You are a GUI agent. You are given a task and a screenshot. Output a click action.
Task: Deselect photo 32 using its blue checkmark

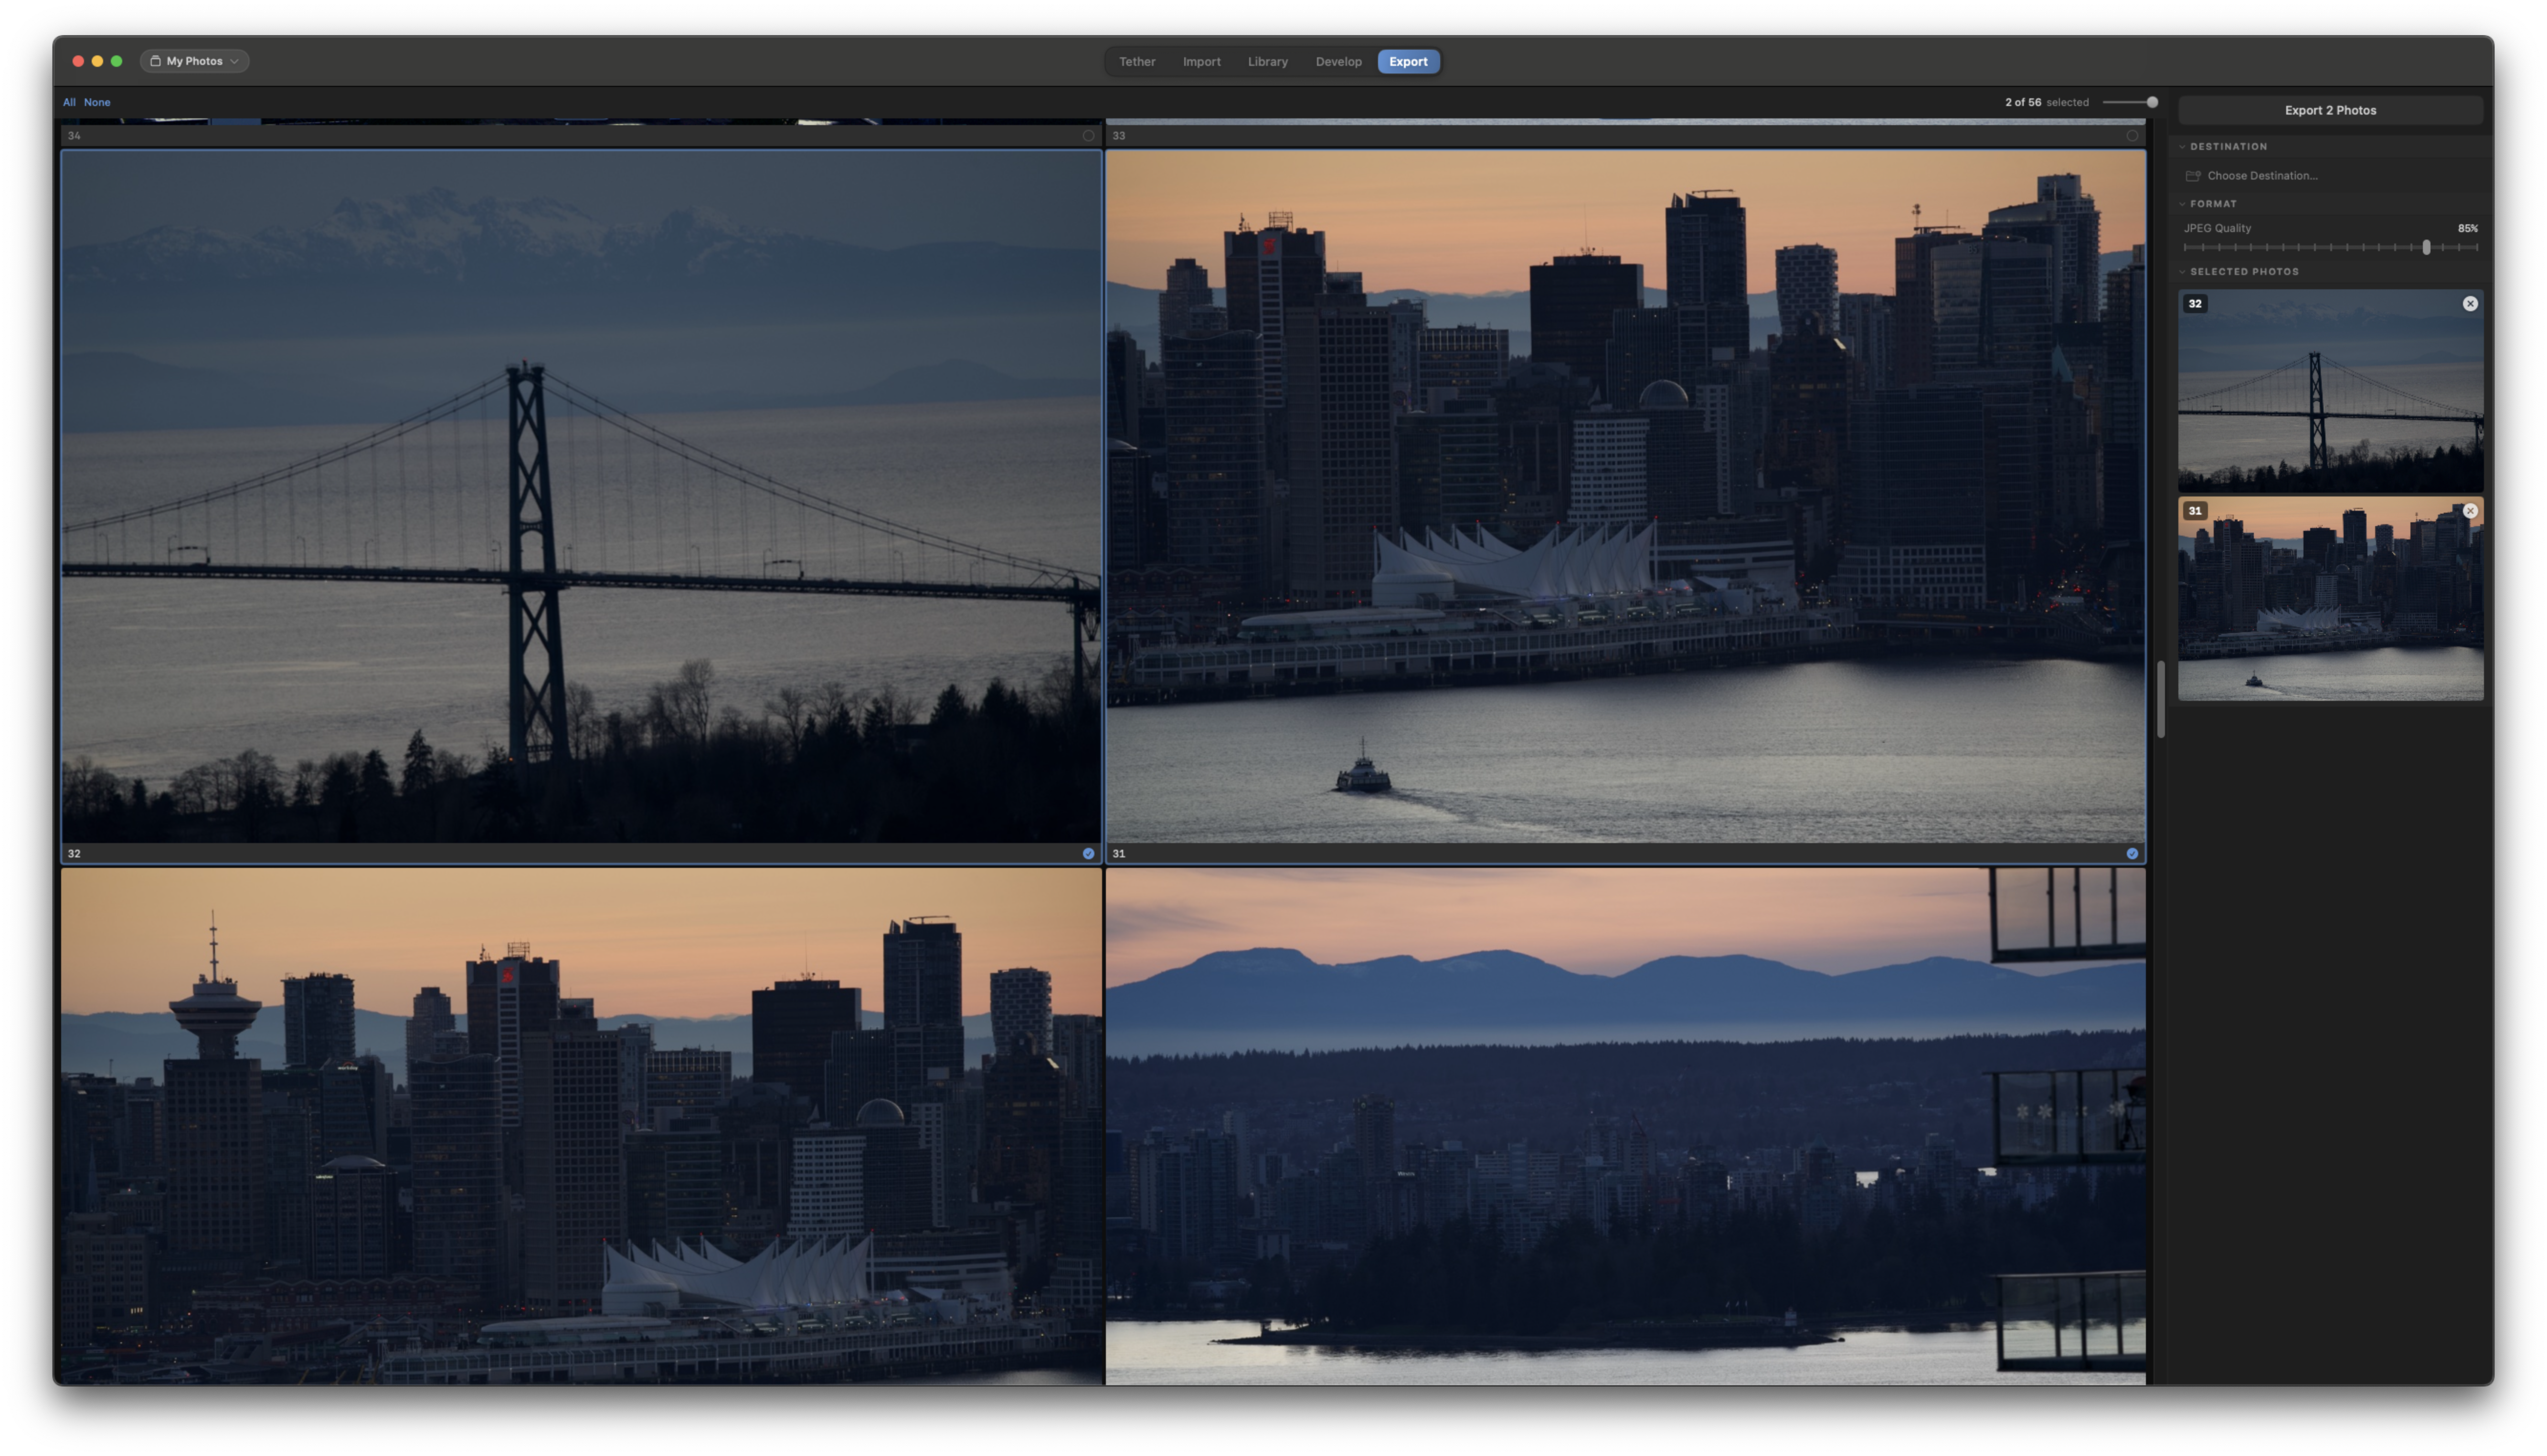(1088, 854)
